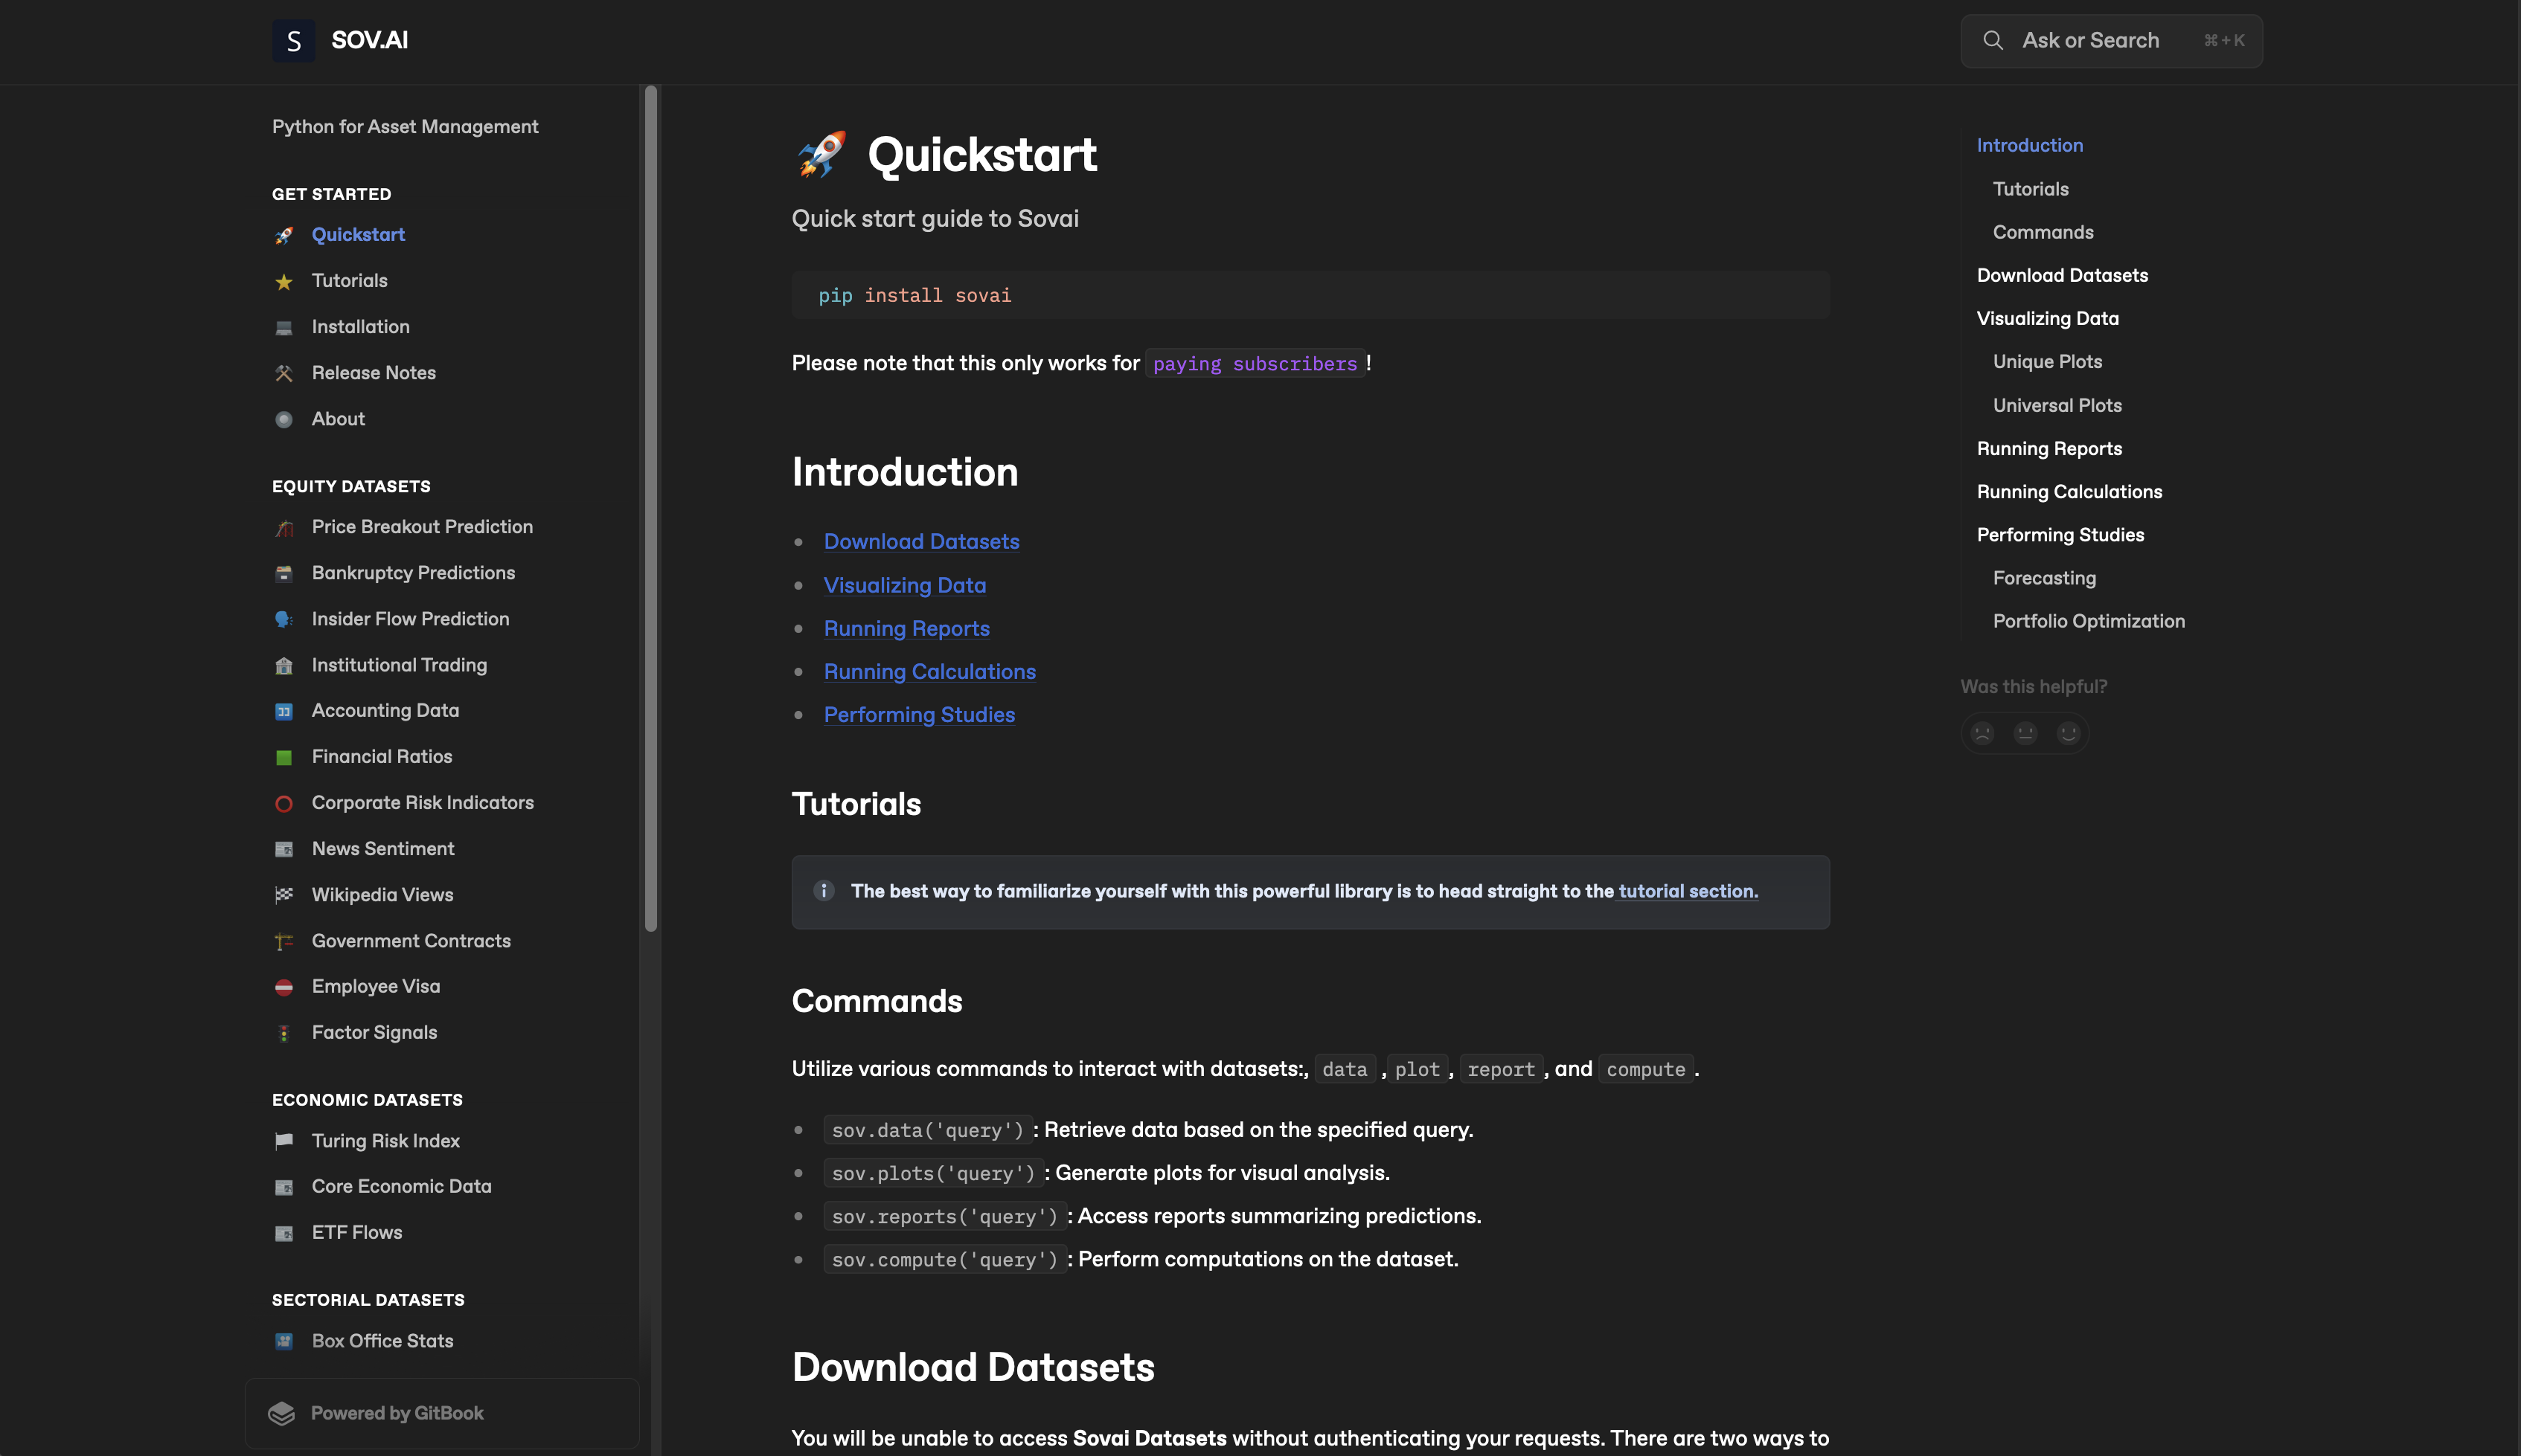This screenshot has width=2521, height=1456.
Task: Click the sad face feedback icon
Action: point(1982,733)
